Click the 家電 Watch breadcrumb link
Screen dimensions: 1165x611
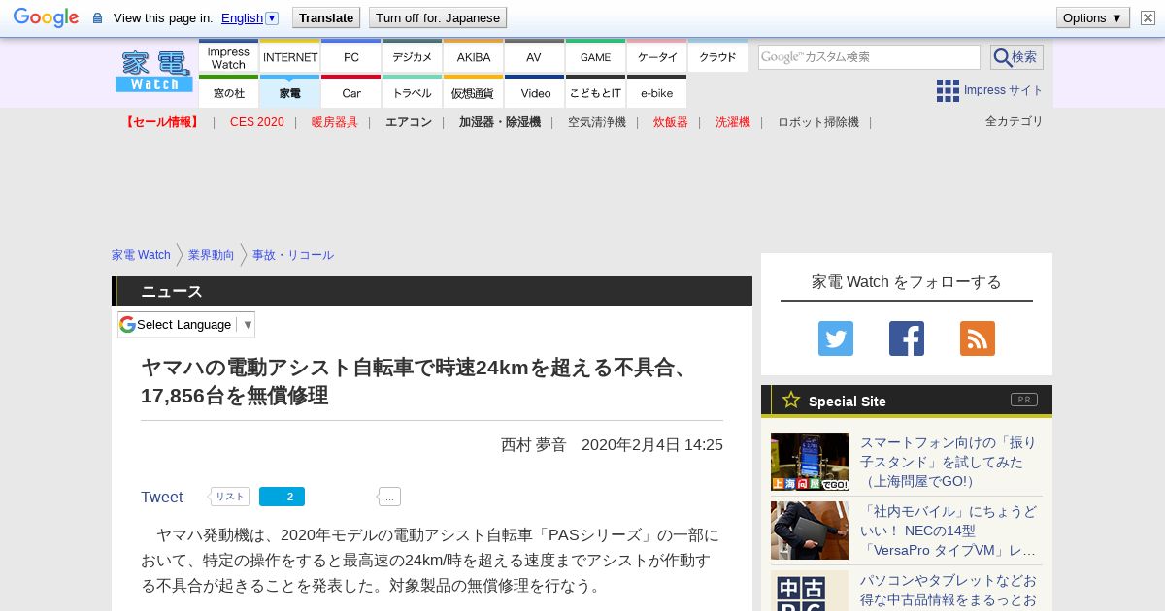[141, 255]
